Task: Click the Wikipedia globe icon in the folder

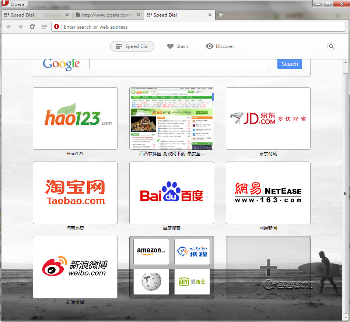Action: [151, 282]
